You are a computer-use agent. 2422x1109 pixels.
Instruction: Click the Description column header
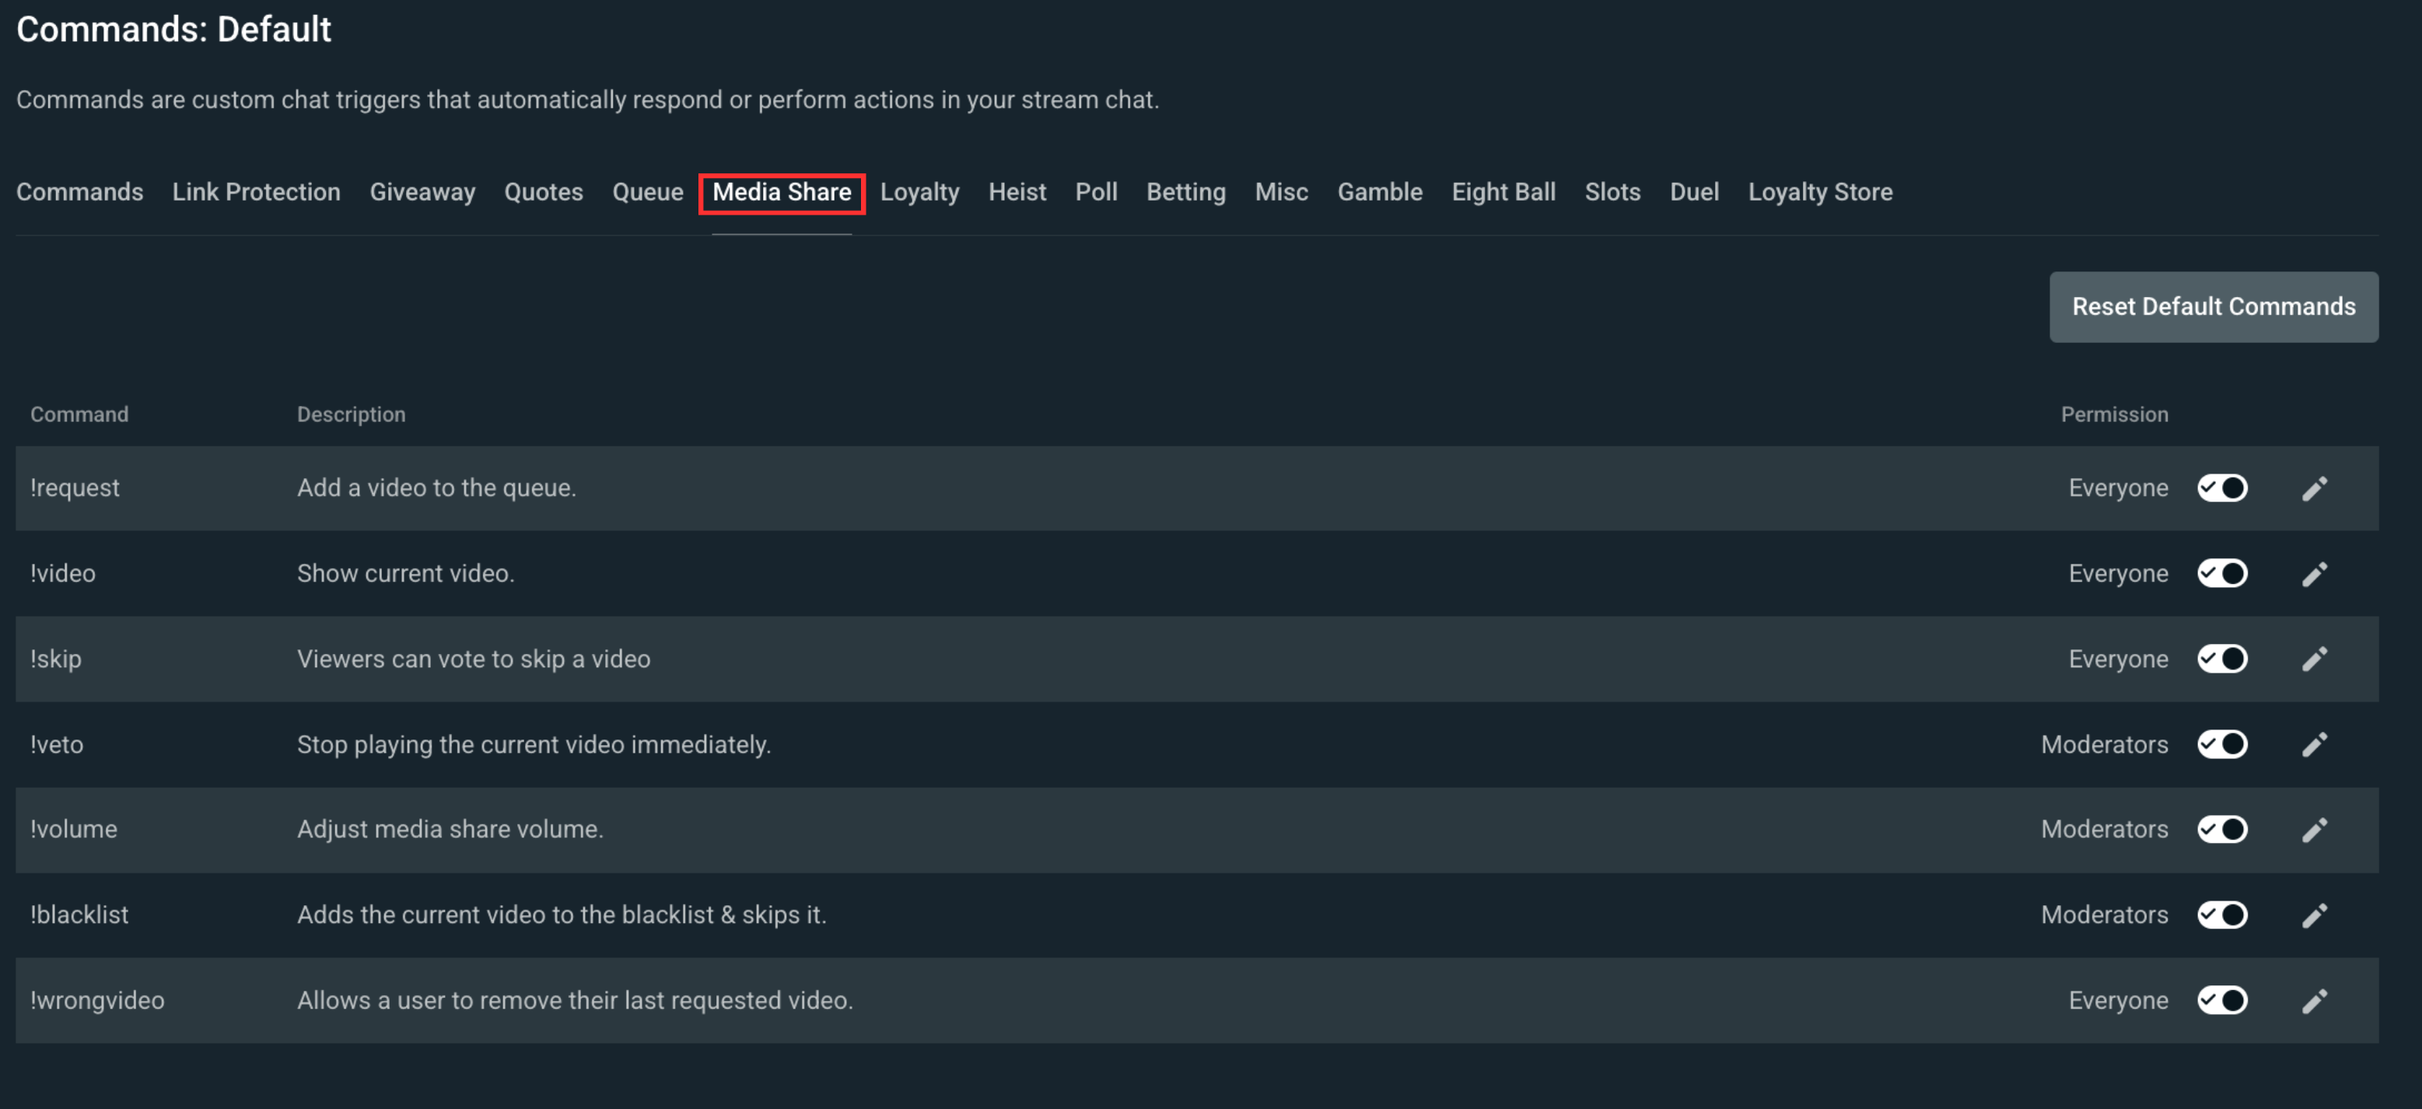point(352,415)
